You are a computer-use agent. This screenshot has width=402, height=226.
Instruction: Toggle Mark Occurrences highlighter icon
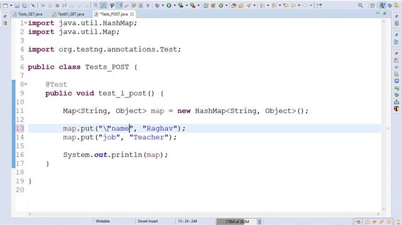tap(119, 6)
